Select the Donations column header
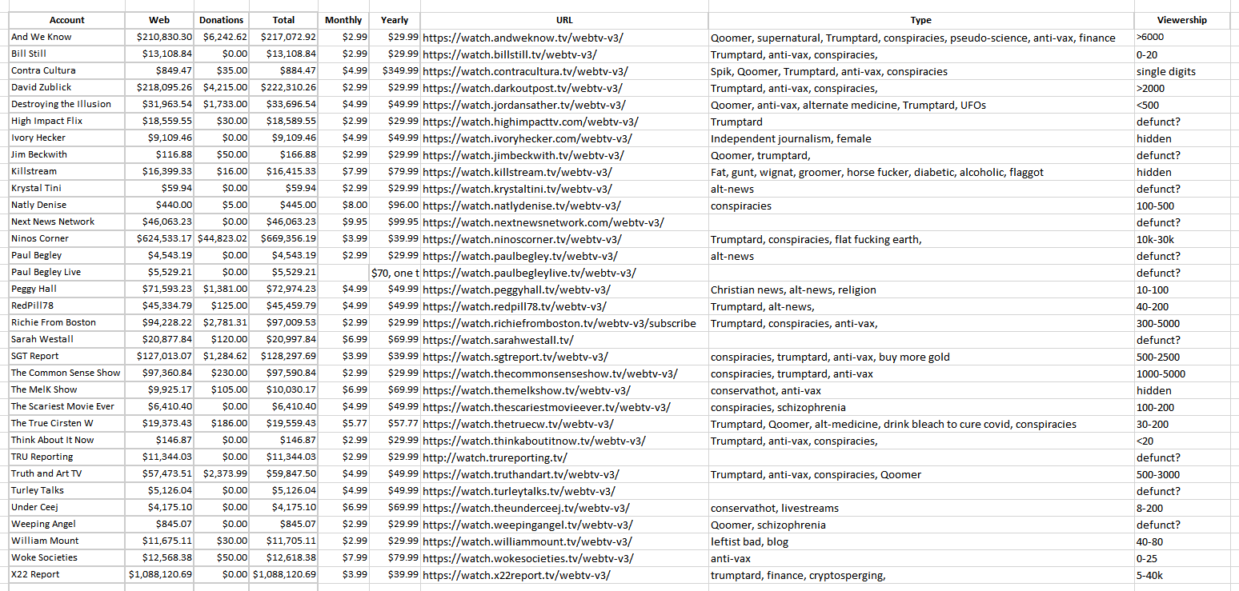This screenshot has width=1239, height=591. pyautogui.click(x=222, y=20)
